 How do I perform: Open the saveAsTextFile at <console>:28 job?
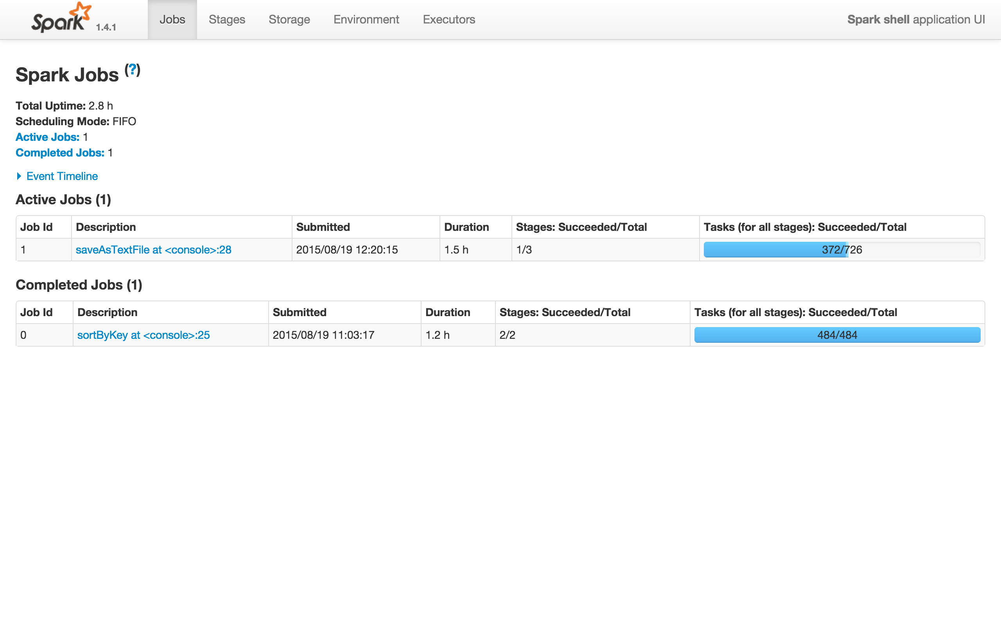tap(153, 250)
